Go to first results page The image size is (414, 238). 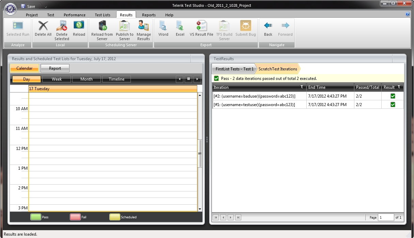click(x=216, y=217)
